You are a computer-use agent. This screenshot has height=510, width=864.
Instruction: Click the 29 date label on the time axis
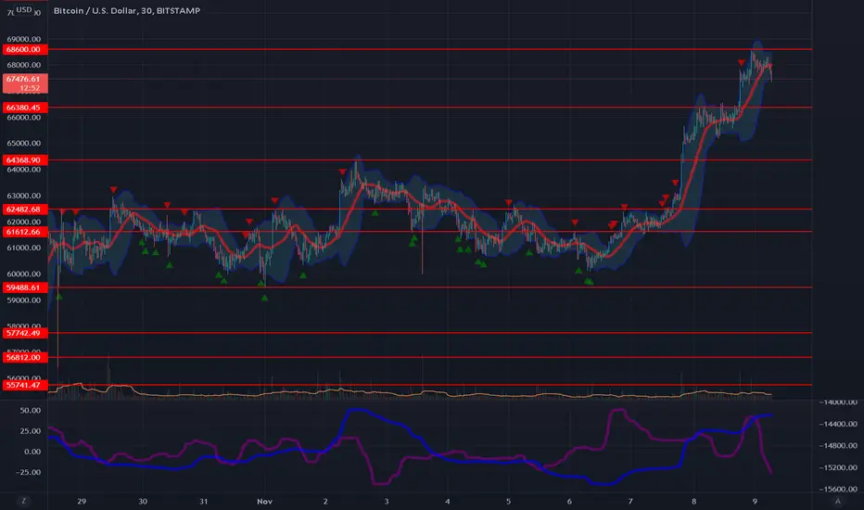(82, 501)
